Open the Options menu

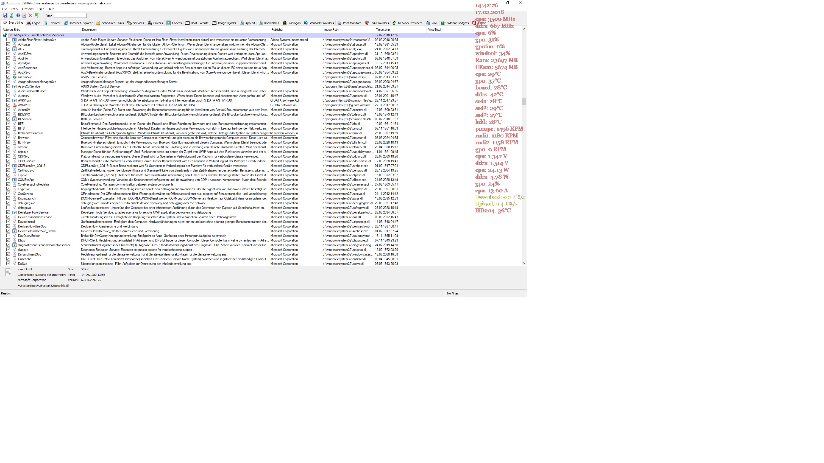point(27,9)
